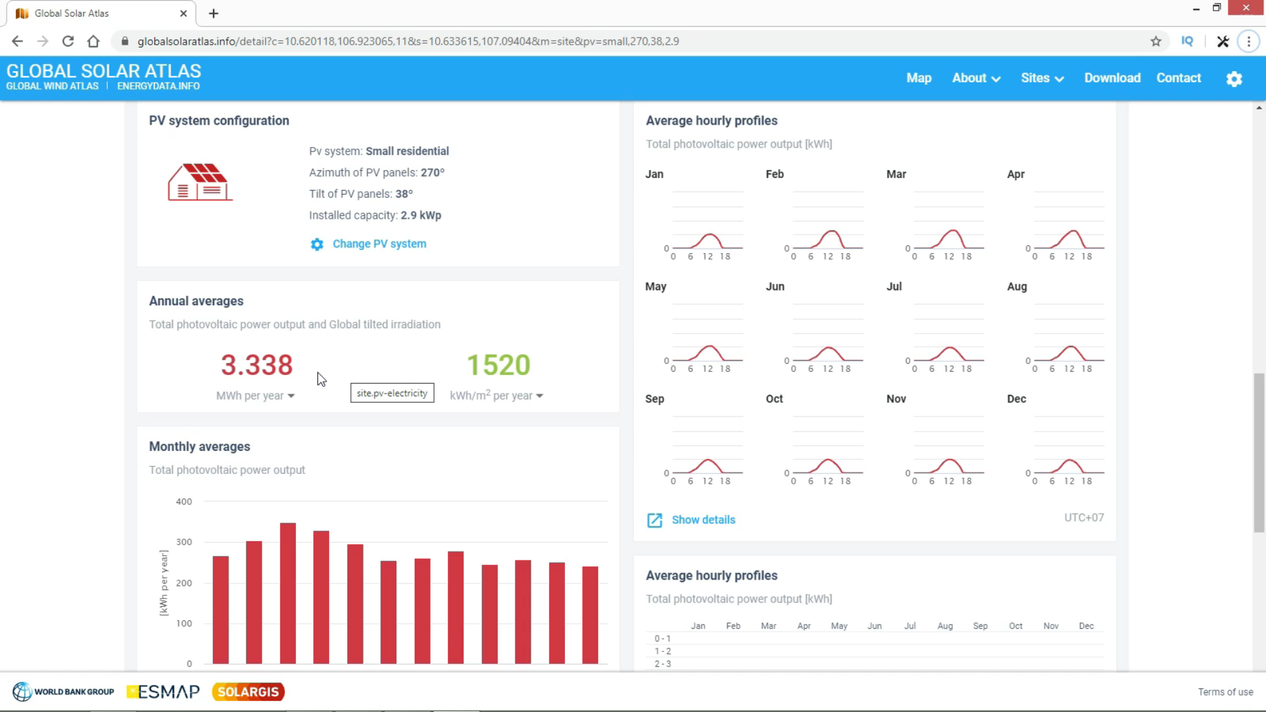1266x712 pixels.
Task: Open the Terms of use link
Action: 1225,692
